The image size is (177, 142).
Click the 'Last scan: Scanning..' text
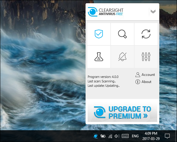pos(102,81)
